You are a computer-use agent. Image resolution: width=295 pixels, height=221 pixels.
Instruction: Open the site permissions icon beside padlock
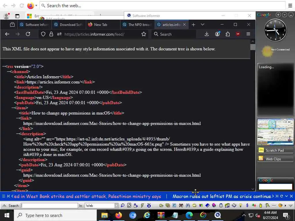pos(59,34)
